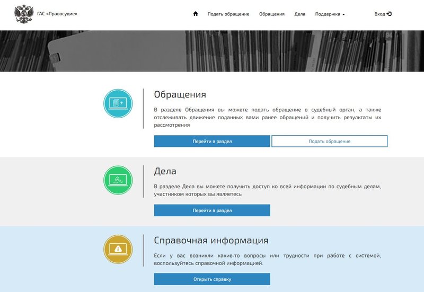Open the Обращения menu item
The height and width of the screenshot is (292, 424).
272,14
